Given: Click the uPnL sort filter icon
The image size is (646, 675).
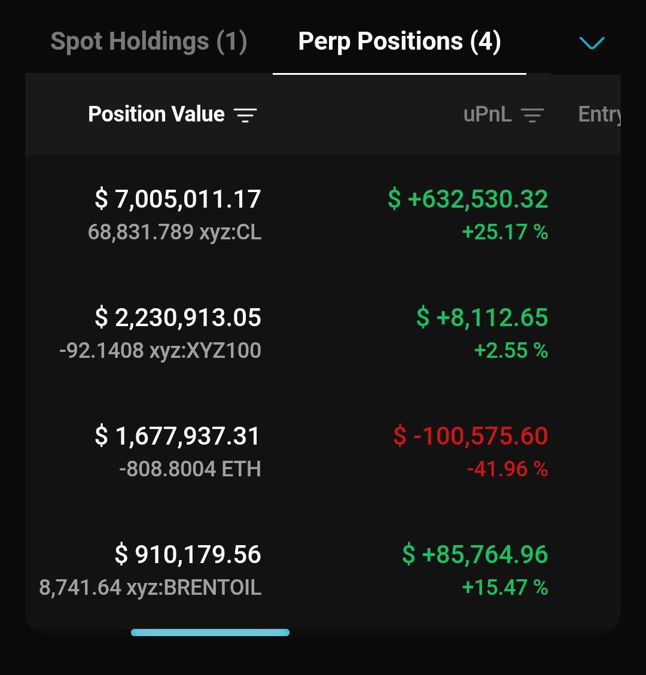Looking at the screenshot, I should (532, 115).
